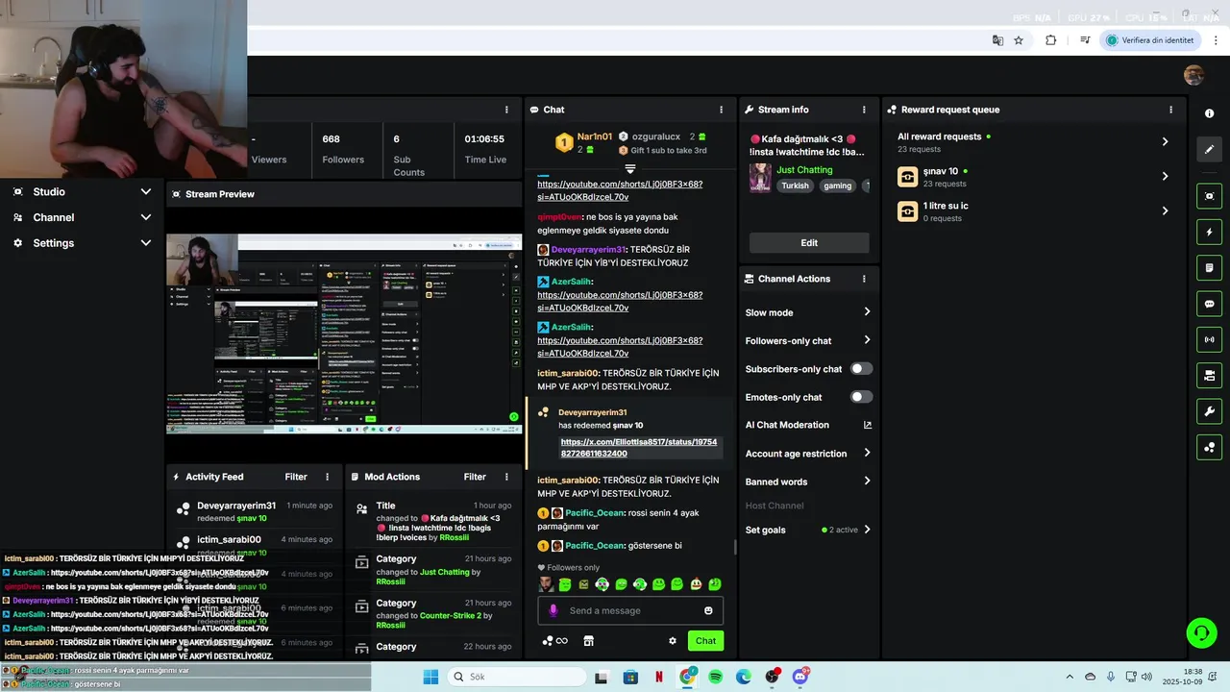Open Spotify from the taskbar
Image resolution: width=1230 pixels, height=692 pixels.
coord(715,677)
